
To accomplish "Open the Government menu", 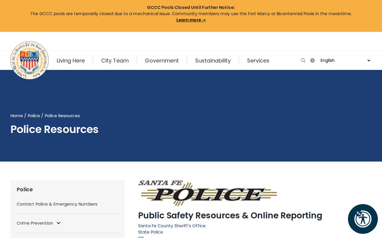I will pos(162,61).
